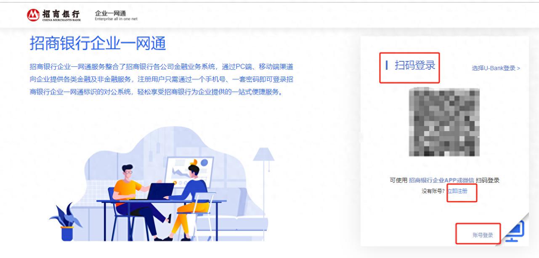Click the 招商银行企业APP或微信 highlighted text
This screenshot has width=539, height=258.
click(x=442, y=180)
